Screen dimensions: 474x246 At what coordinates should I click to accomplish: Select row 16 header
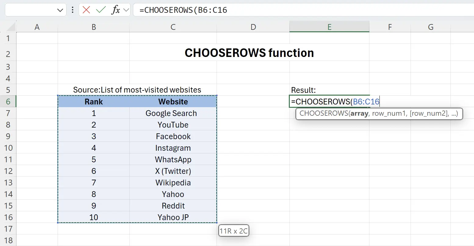point(9,217)
